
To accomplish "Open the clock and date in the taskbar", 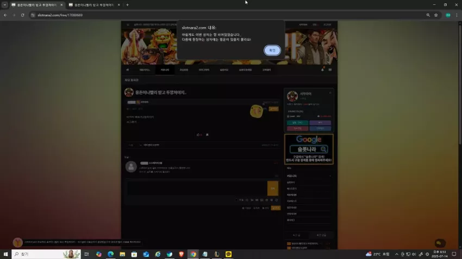I will (x=439, y=254).
